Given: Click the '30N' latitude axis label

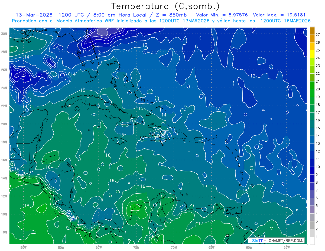Looking at the screenshot, I should (4, 34).
